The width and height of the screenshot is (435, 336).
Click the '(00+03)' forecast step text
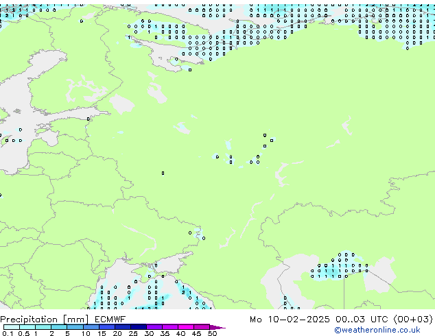[x=413, y=320]
